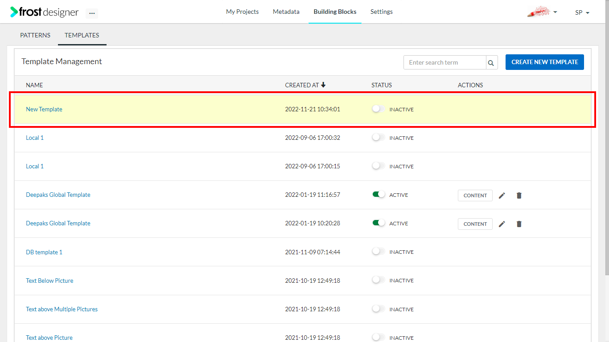Toggle status of Local 1 created 17:00:15
Screen dimensions: 609x342
pos(379,166)
